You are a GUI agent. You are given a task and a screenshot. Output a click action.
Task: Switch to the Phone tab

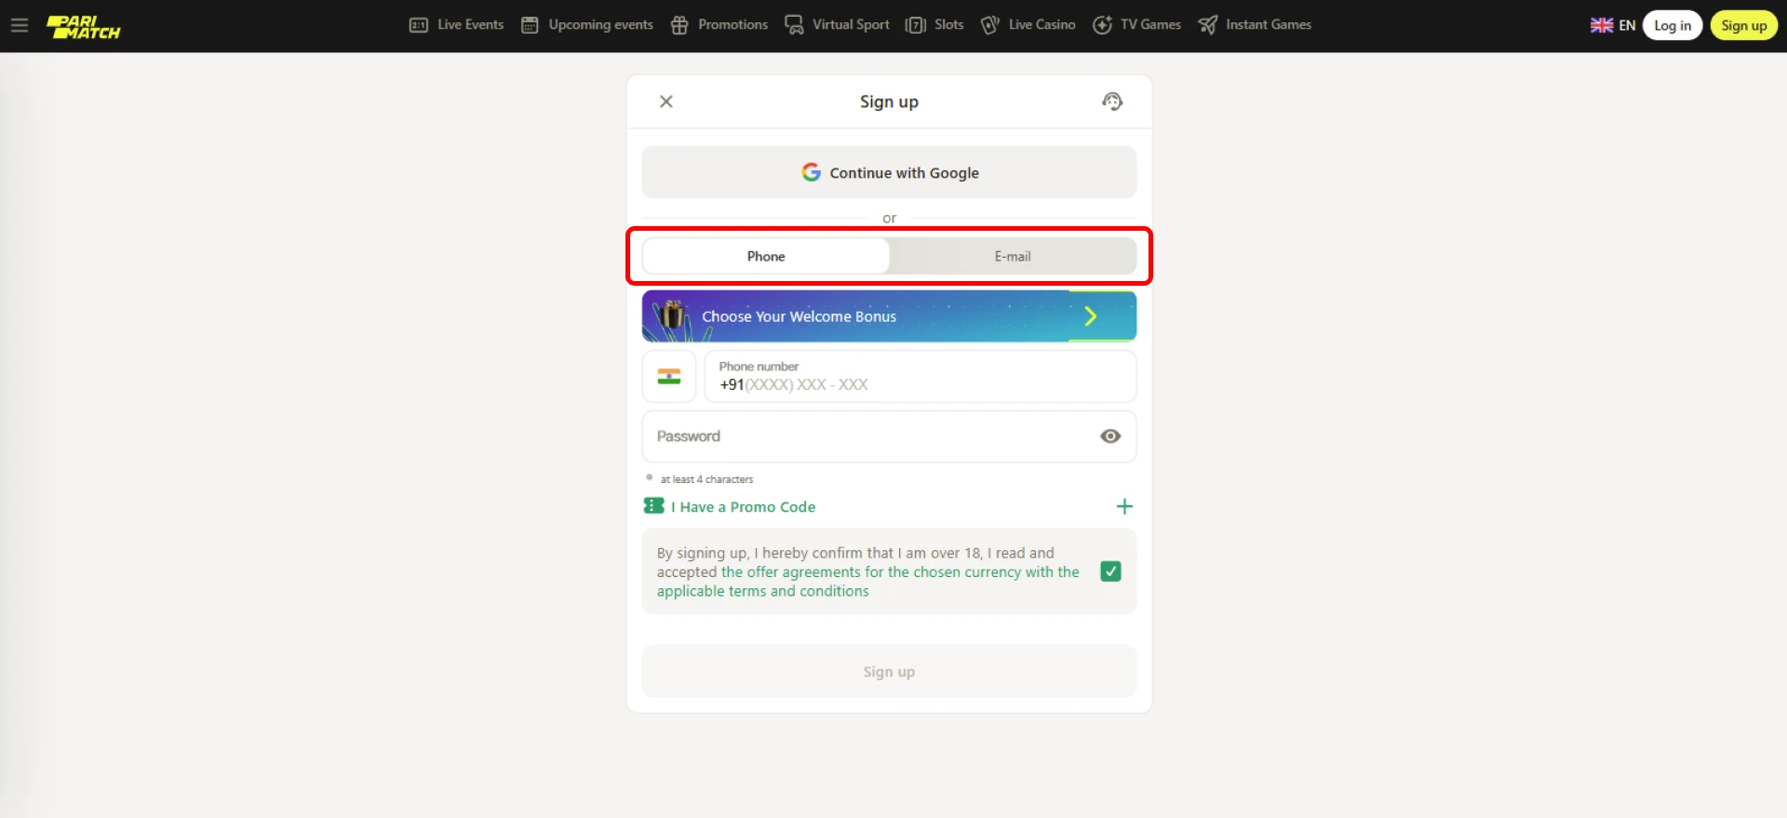pyautogui.click(x=766, y=256)
